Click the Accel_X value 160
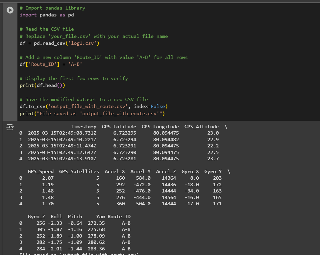This screenshot has width=320, height=255. pyautogui.click(x=120, y=178)
